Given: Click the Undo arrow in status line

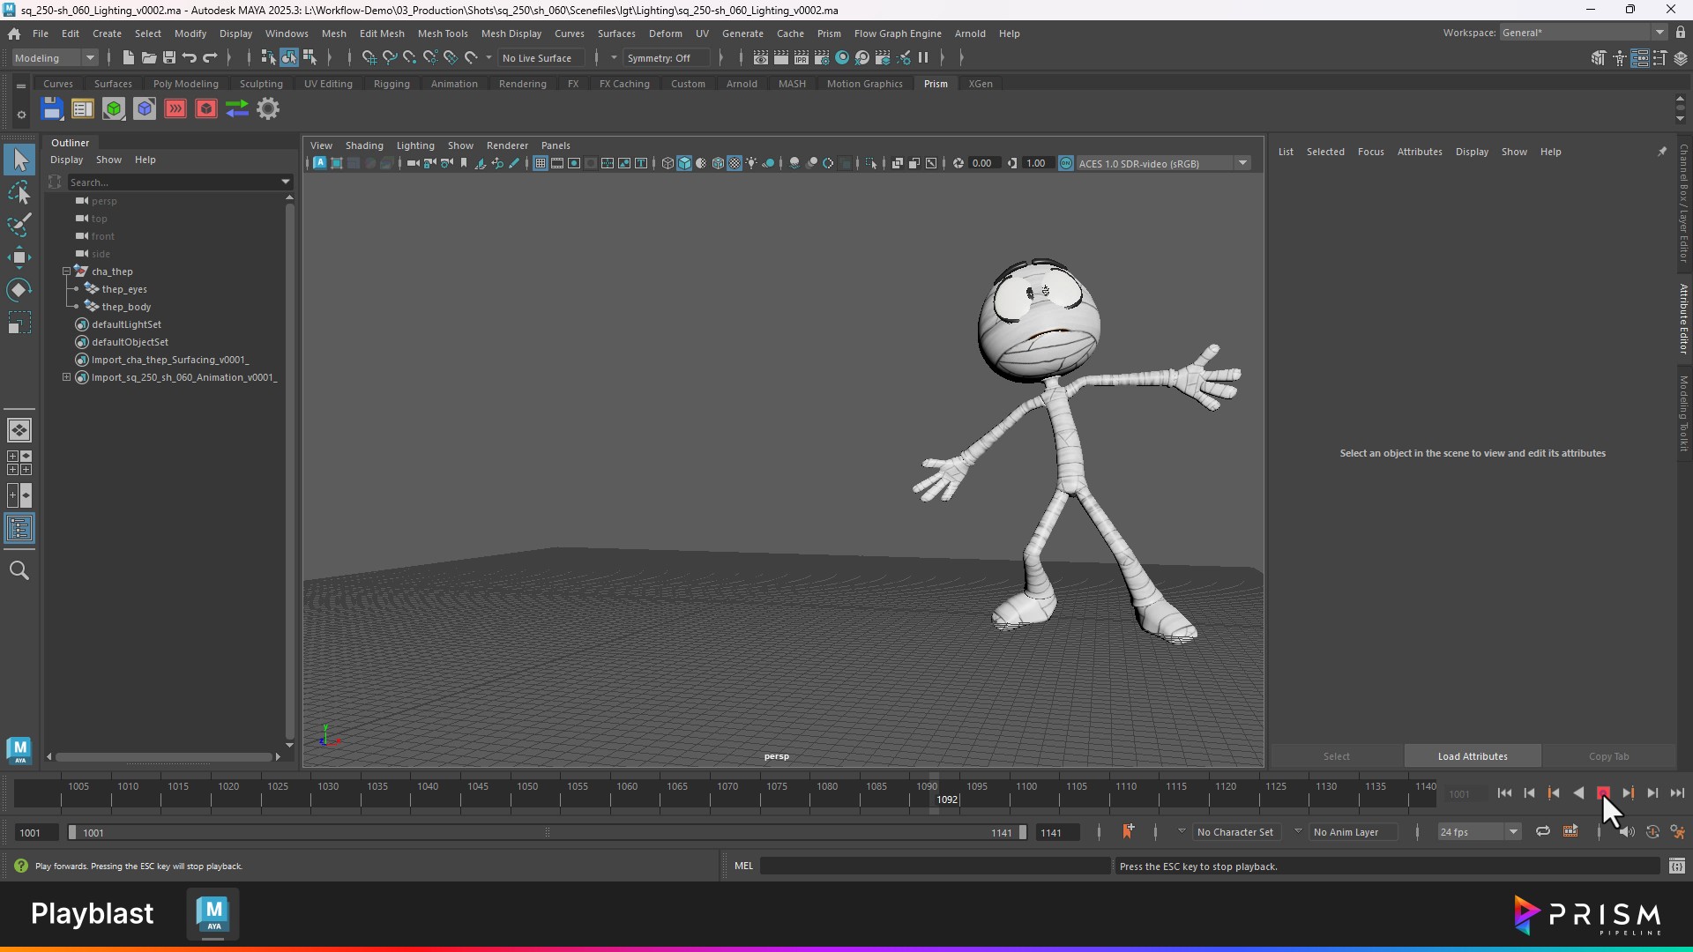Looking at the screenshot, I should pos(190,58).
